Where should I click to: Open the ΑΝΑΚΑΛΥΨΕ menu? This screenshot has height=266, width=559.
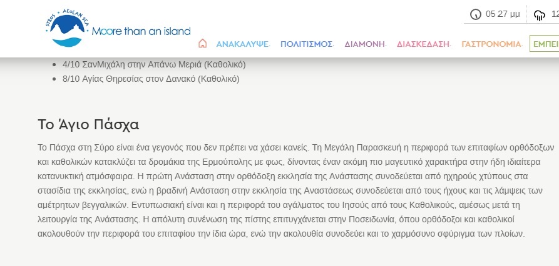coord(243,44)
